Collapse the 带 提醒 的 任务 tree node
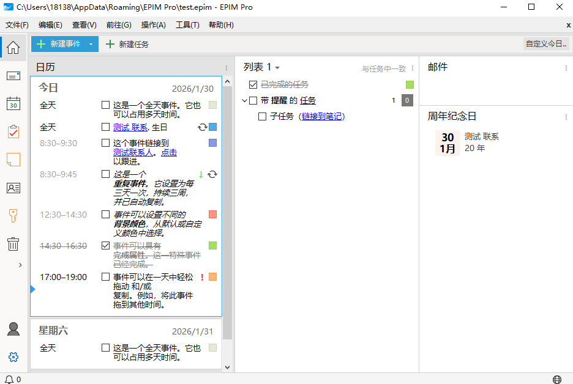The height and width of the screenshot is (384, 573). point(244,100)
